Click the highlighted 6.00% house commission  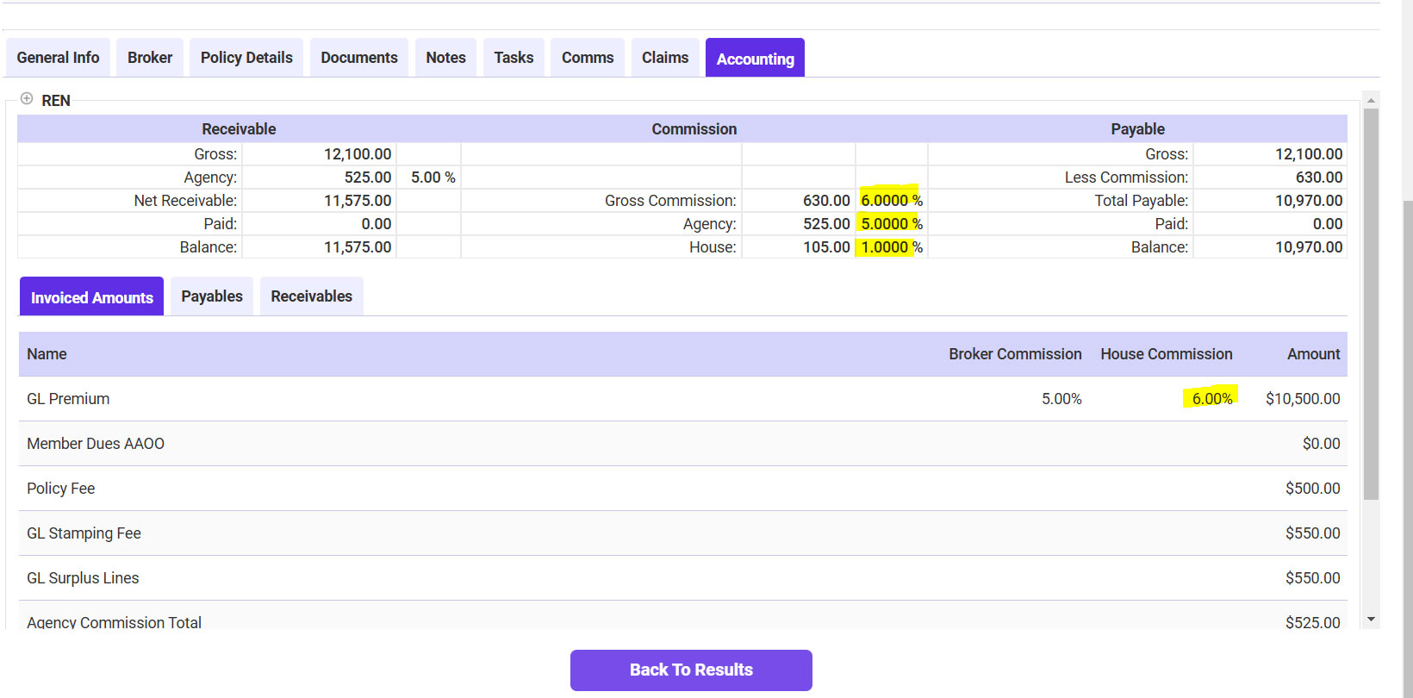(x=1212, y=399)
